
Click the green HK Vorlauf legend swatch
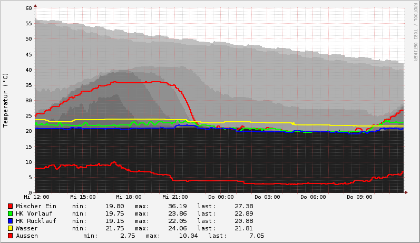(10, 213)
